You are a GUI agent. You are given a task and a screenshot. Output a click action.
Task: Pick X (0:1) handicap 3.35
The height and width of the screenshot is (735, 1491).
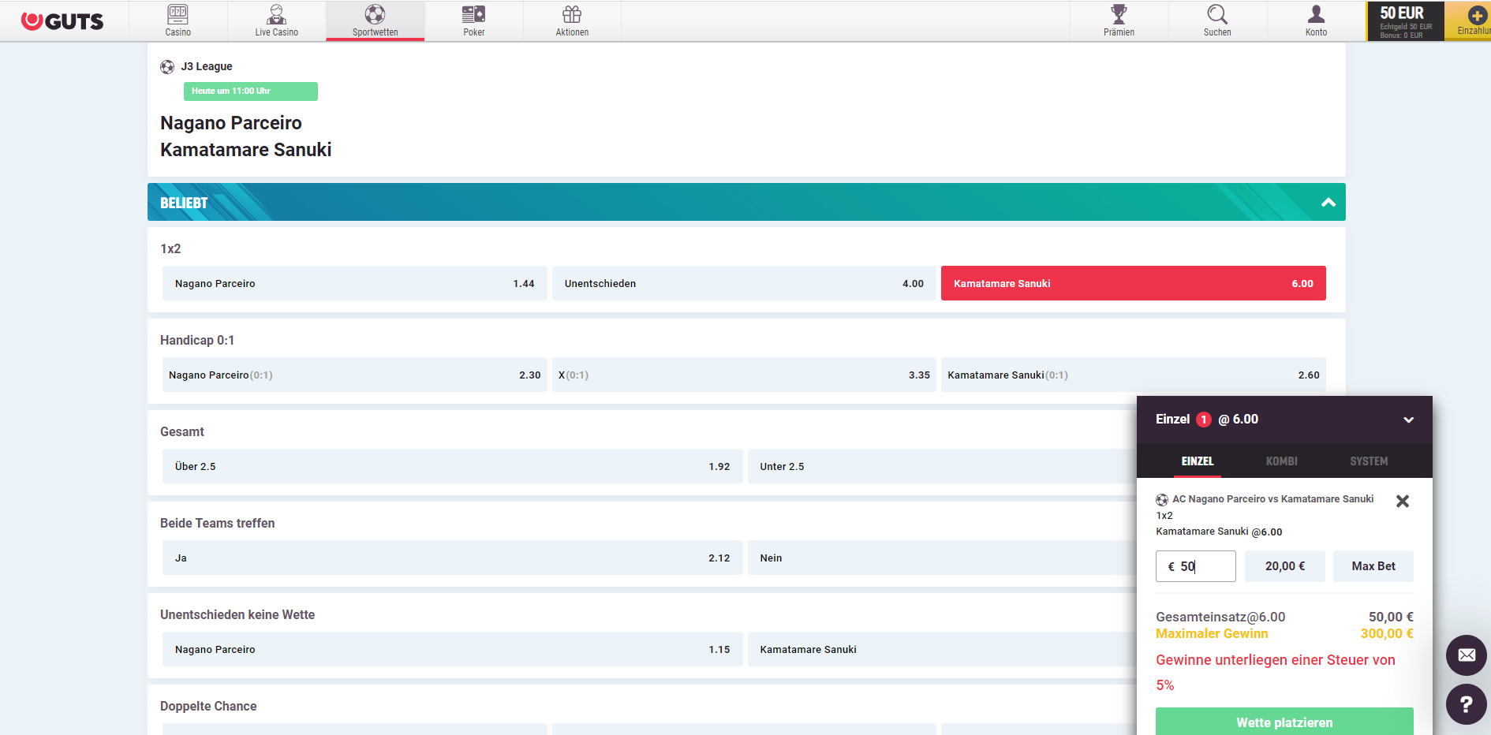pos(744,375)
